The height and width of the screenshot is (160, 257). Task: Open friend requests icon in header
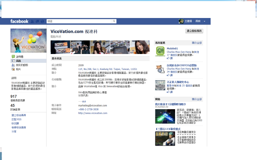click(x=32, y=21)
